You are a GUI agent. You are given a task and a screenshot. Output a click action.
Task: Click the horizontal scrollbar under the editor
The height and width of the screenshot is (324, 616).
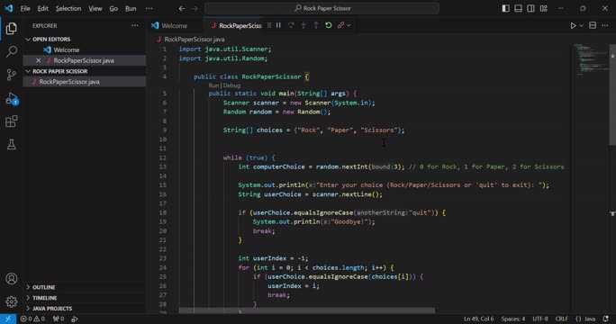[x=307, y=310]
